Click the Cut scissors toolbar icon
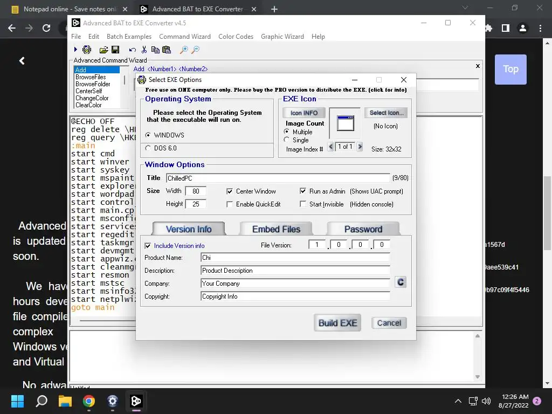The width and height of the screenshot is (552, 414). [x=144, y=50]
